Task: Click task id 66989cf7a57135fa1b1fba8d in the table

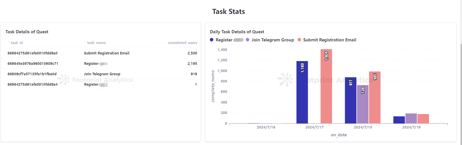Action: (32, 74)
